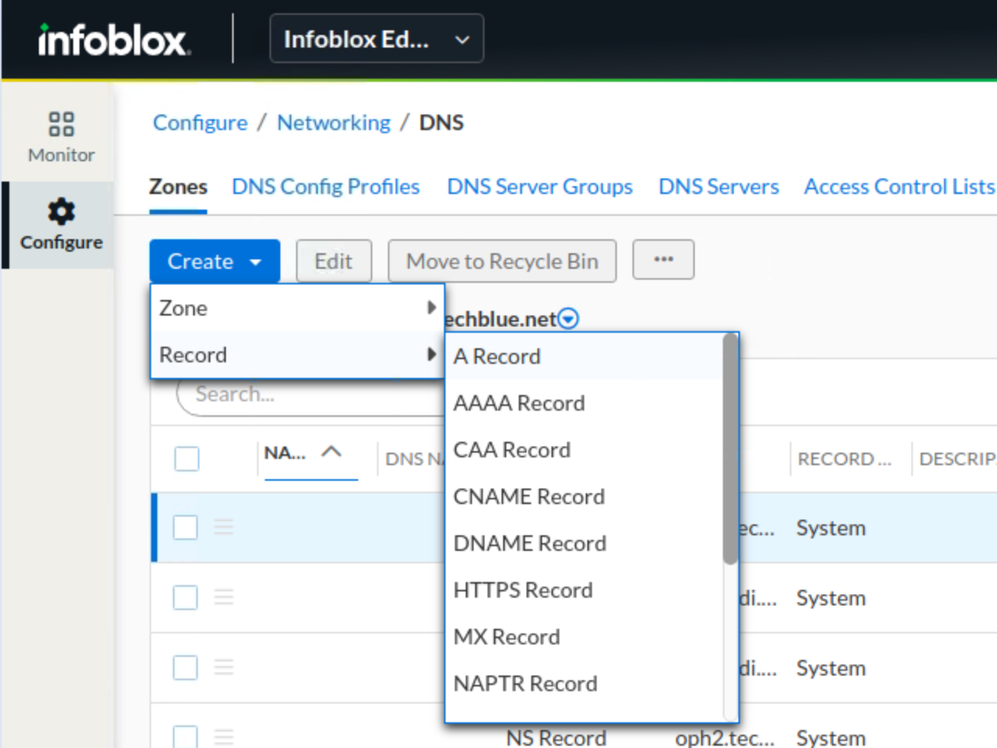Switch to DNS Config Profiles tab
Viewport: 997px width, 748px height.
pyautogui.click(x=326, y=187)
